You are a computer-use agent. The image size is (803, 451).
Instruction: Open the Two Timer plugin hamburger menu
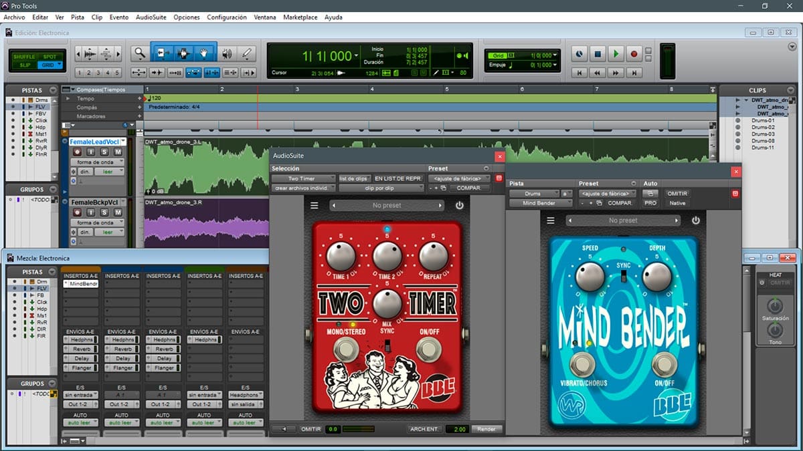tap(315, 206)
